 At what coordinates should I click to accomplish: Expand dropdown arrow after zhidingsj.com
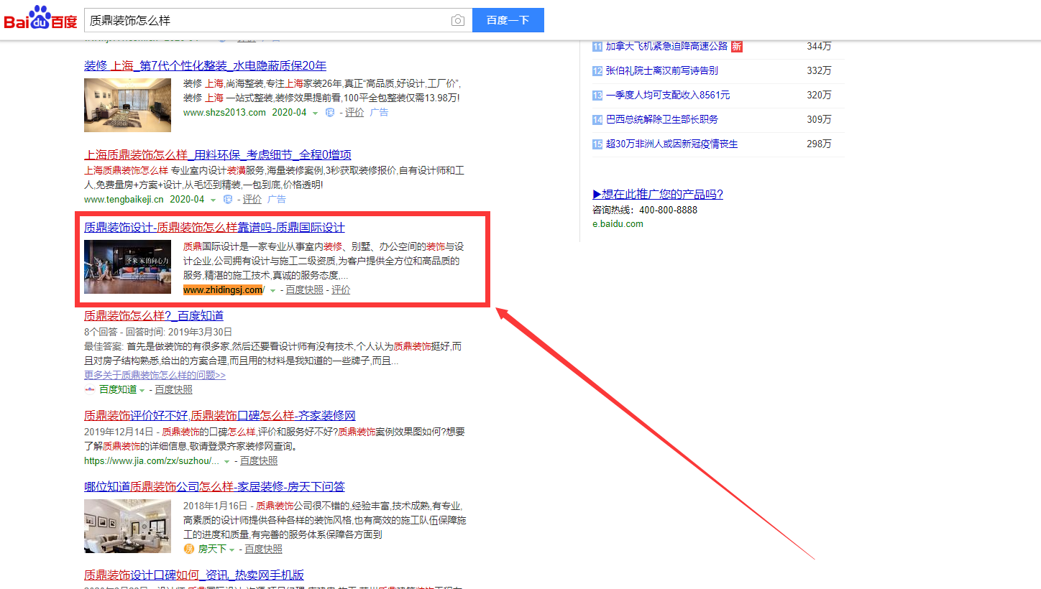tap(272, 291)
